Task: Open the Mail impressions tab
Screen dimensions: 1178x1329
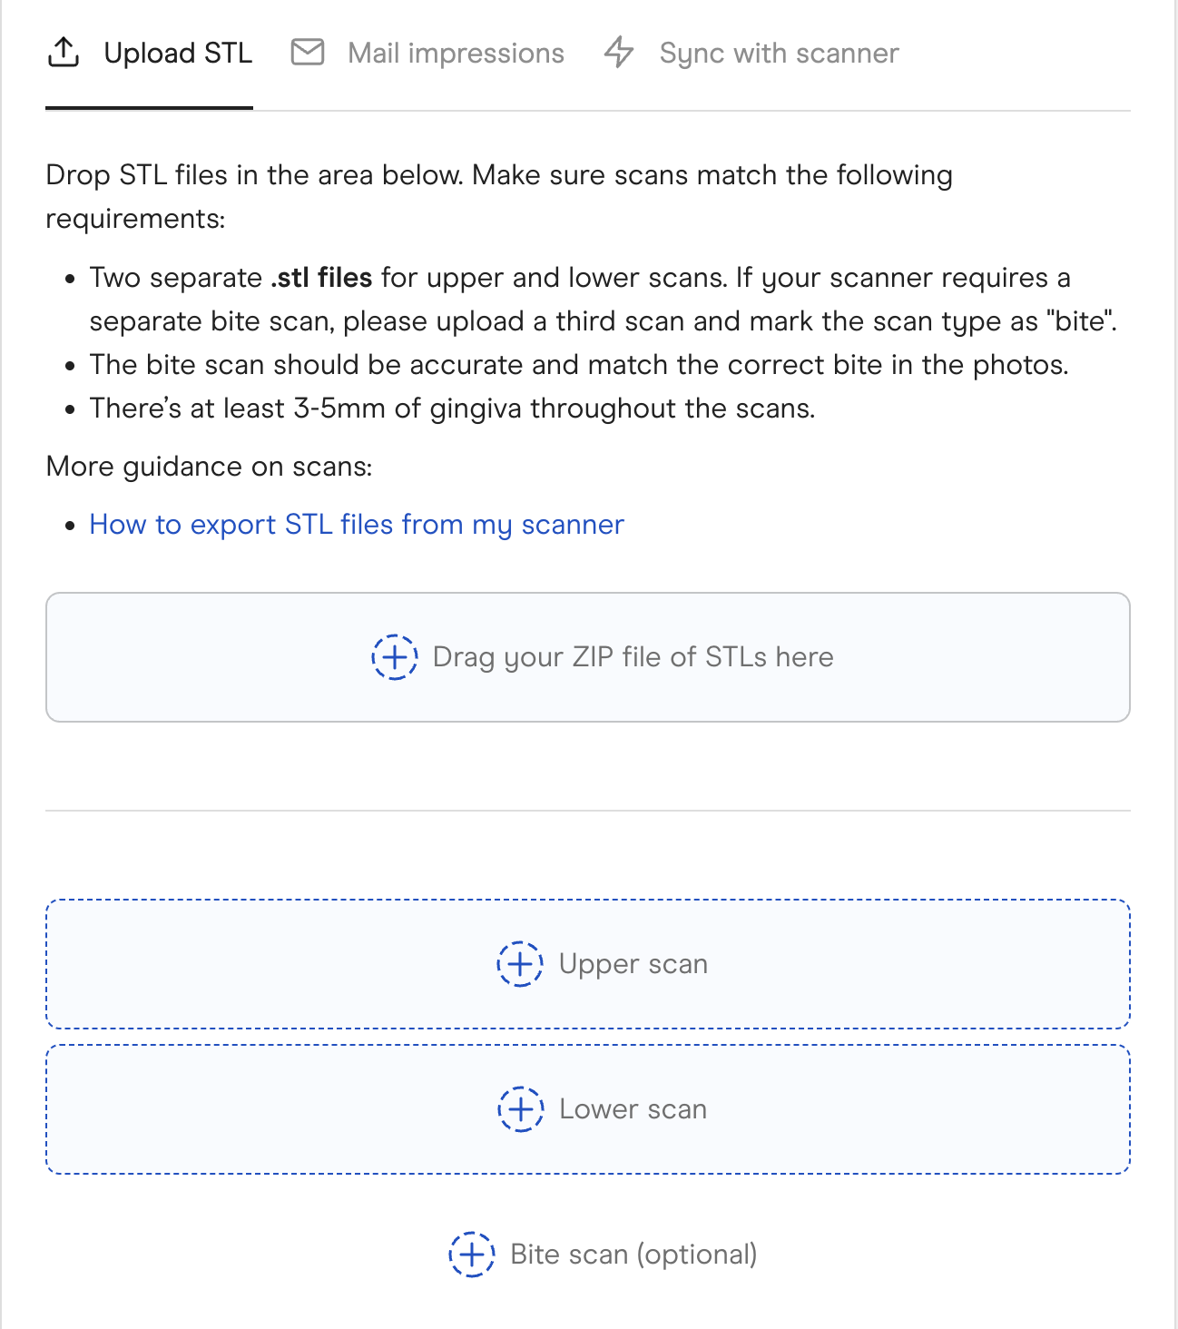Action: 427,54
